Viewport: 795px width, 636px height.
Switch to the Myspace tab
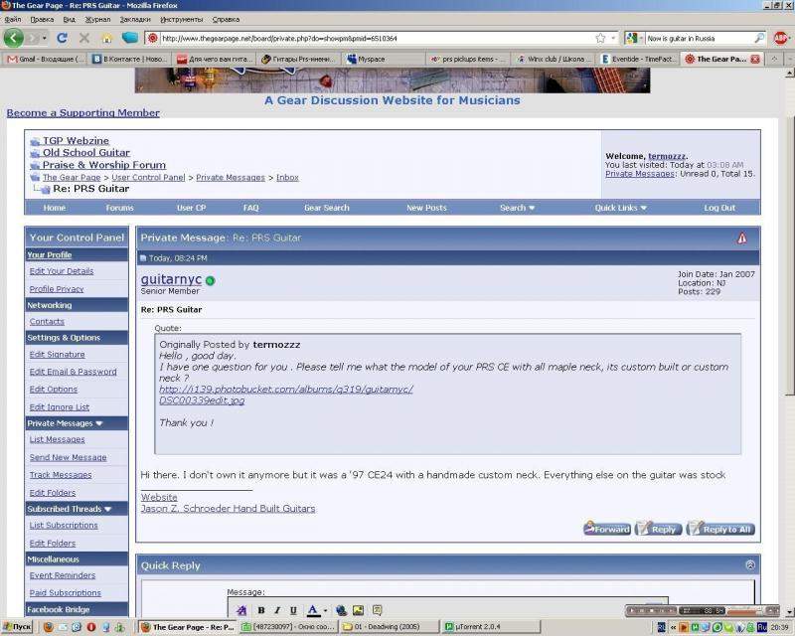point(383,59)
